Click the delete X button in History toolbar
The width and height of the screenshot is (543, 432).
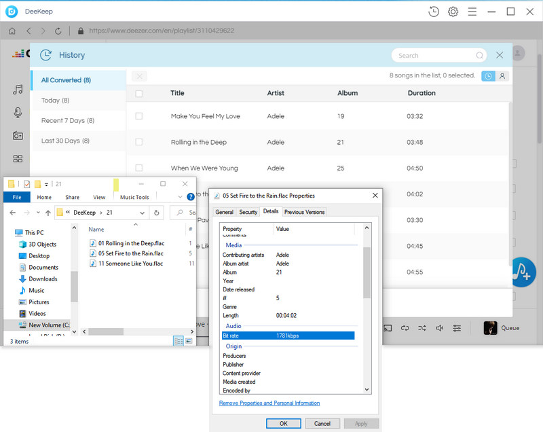[x=139, y=76]
